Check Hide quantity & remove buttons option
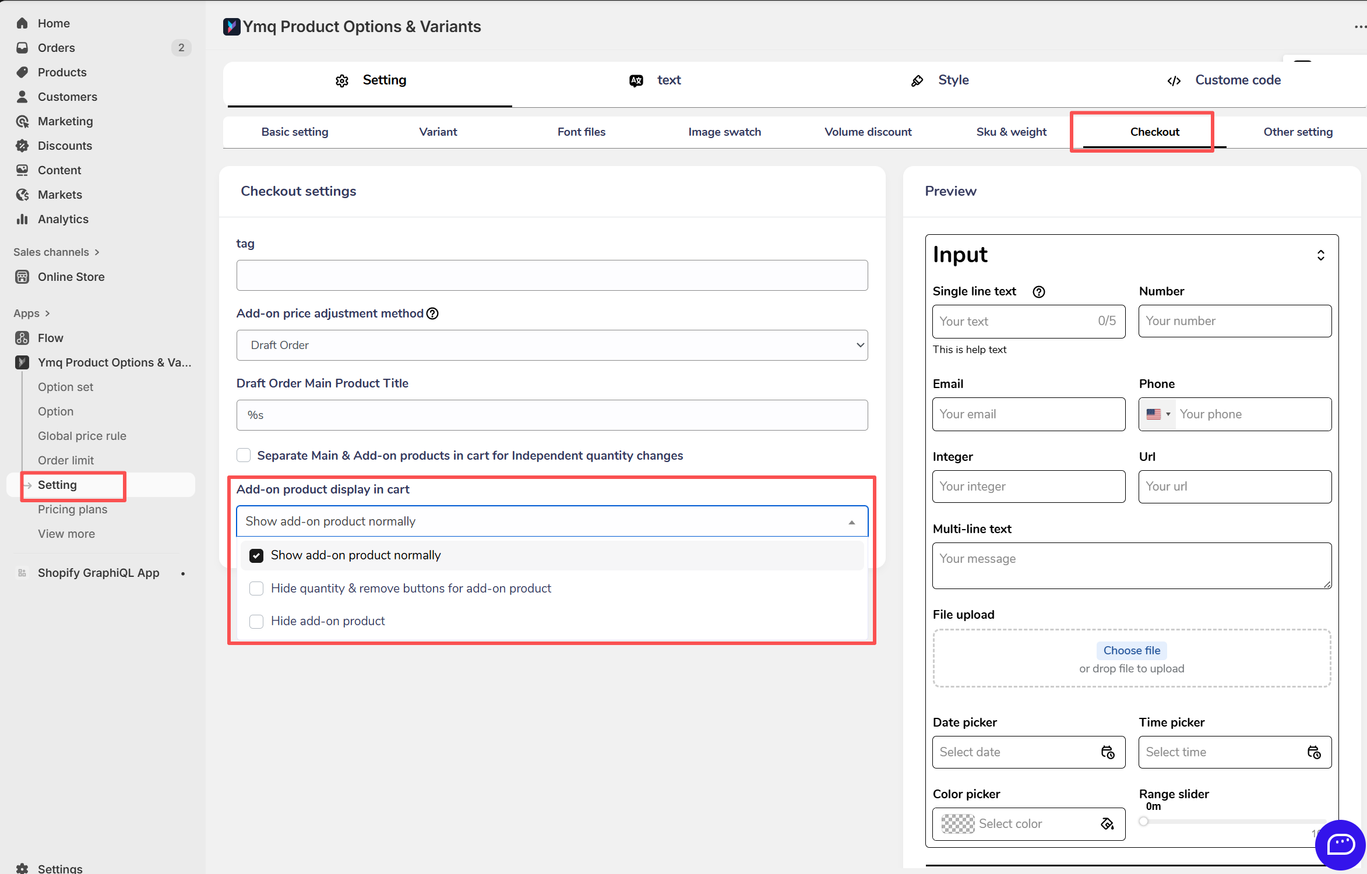The width and height of the screenshot is (1367, 874). click(x=256, y=588)
